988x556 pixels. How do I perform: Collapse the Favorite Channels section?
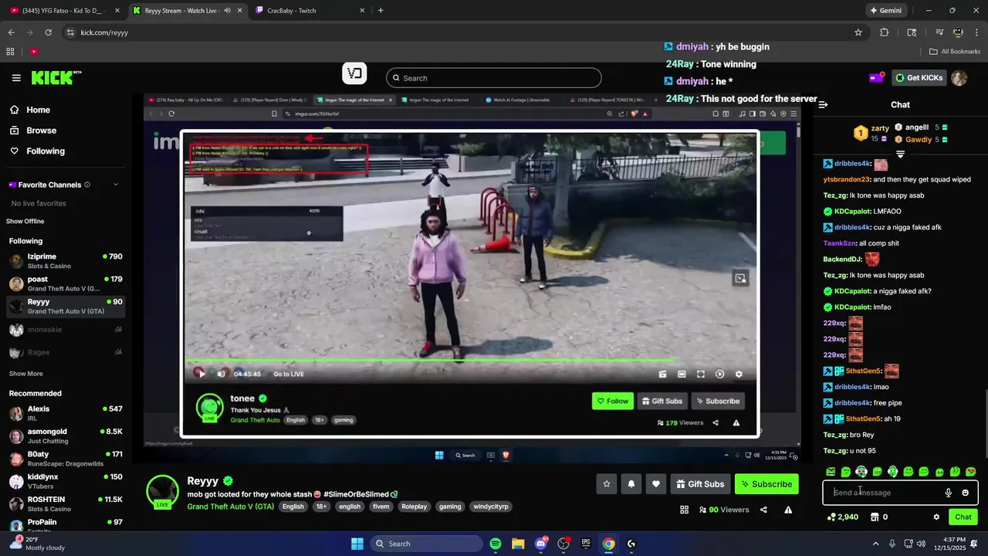pyautogui.click(x=116, y=185)
